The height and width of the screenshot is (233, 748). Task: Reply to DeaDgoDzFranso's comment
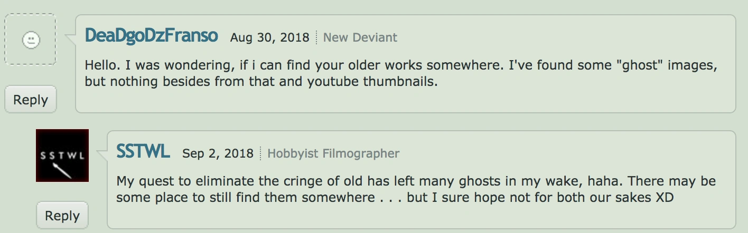[31, 100]
